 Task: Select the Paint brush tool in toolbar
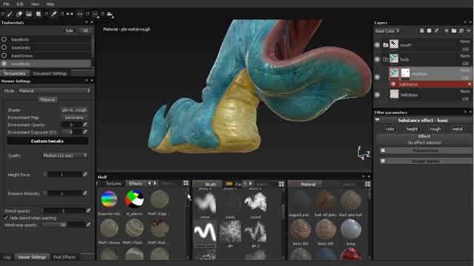(10, 14)
